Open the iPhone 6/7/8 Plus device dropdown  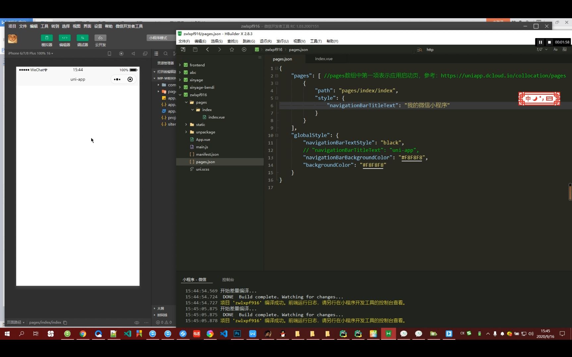click(x=30, y=53)
